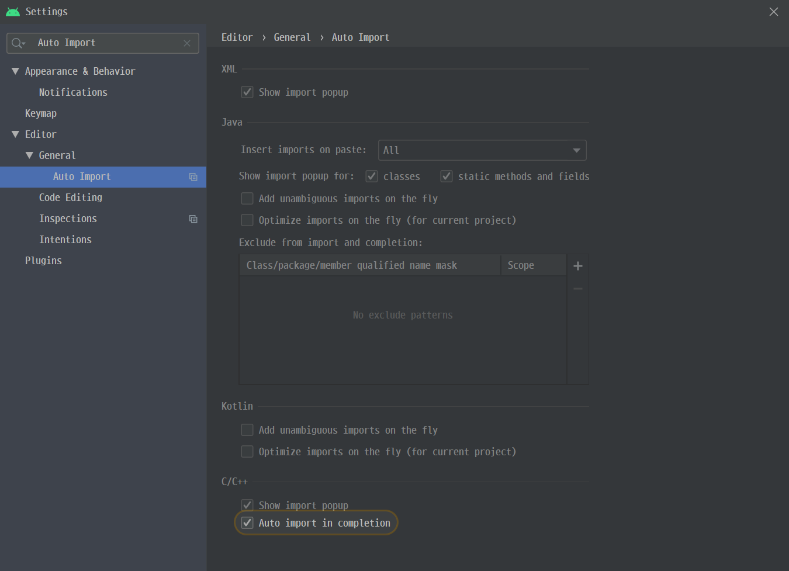The height and width of the screenshot is (571, 789).
Task: Click project-level icon next to Auto Import
Action: (x=193, y=177)
